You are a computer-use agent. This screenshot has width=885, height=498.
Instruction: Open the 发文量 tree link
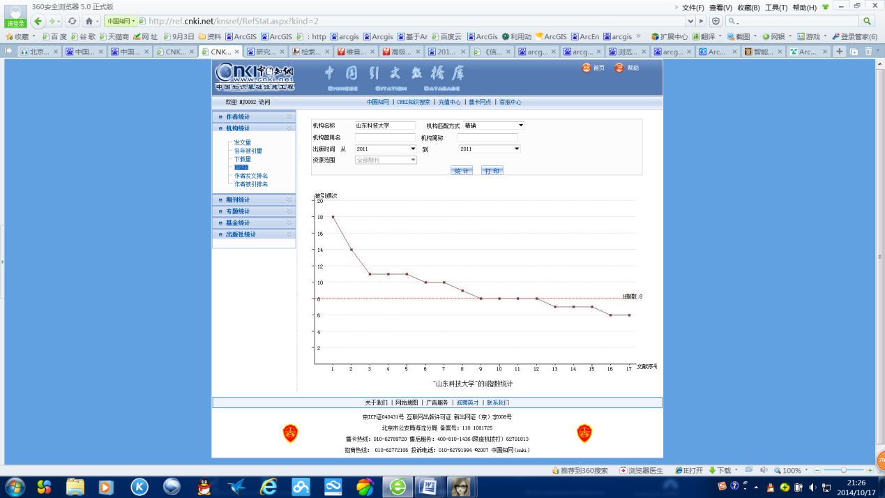click(243, 142)
